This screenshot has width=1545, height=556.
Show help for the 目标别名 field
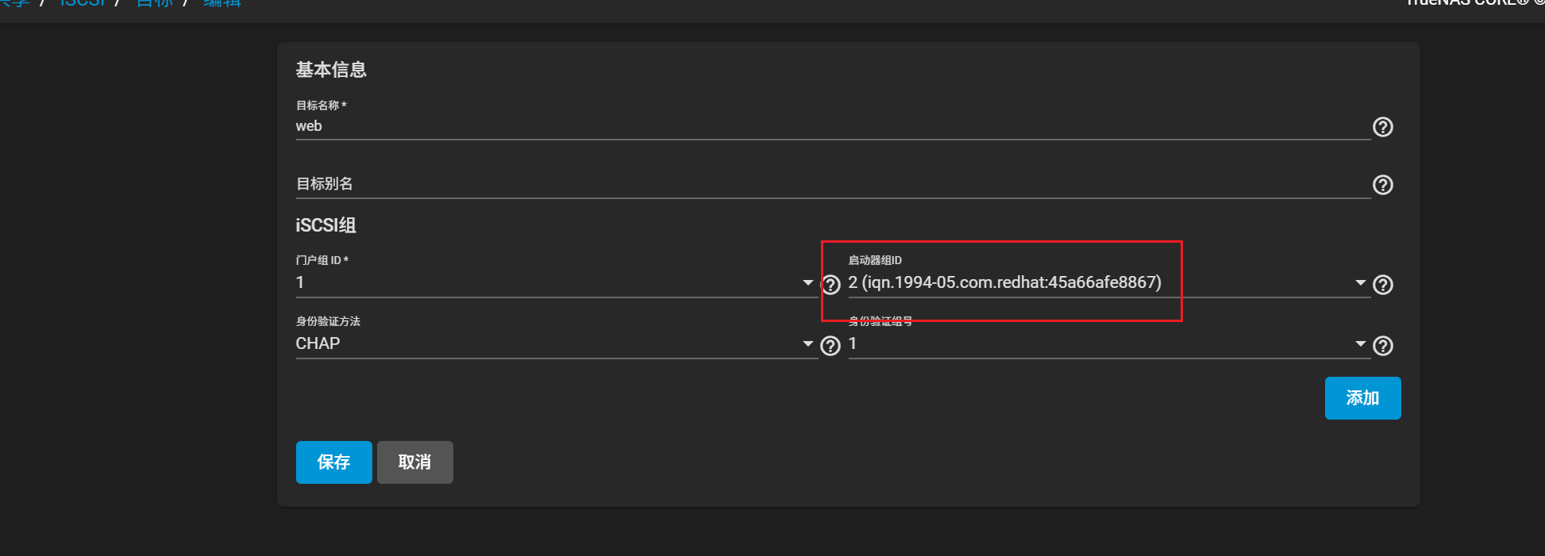tap(1382, 185)
